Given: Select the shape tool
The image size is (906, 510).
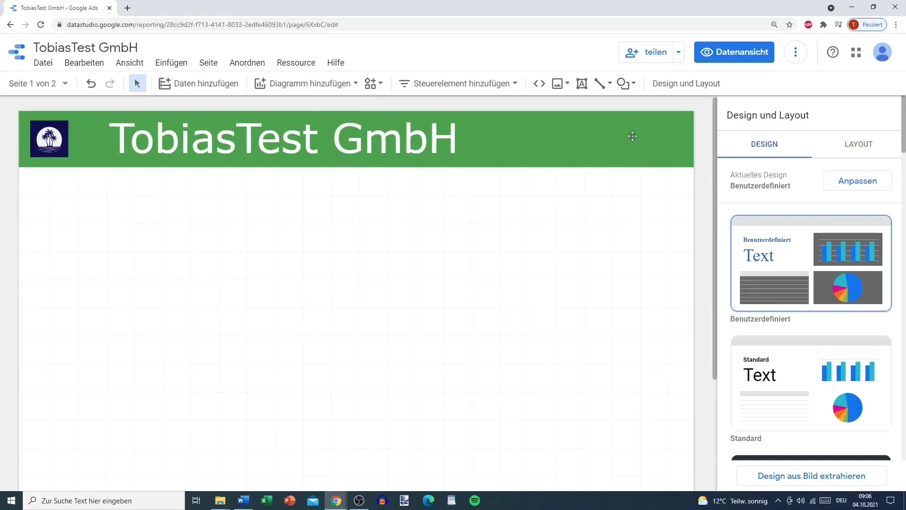Looking at the screenshot, I should 623,84.
